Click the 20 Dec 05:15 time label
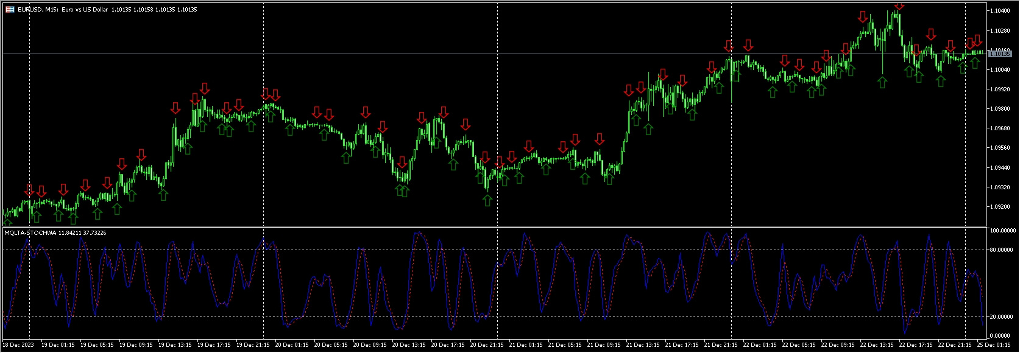 (x=331, y=345)
